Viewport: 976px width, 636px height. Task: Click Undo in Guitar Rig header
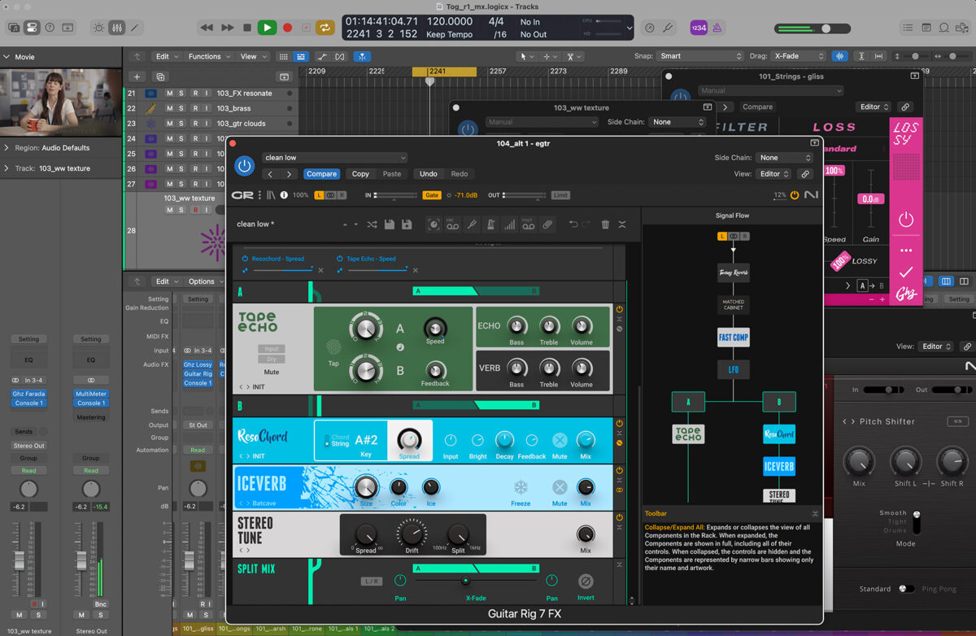429,174
